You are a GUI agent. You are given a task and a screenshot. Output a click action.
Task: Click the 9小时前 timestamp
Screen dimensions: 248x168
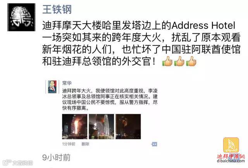click(x=56, y=158)
